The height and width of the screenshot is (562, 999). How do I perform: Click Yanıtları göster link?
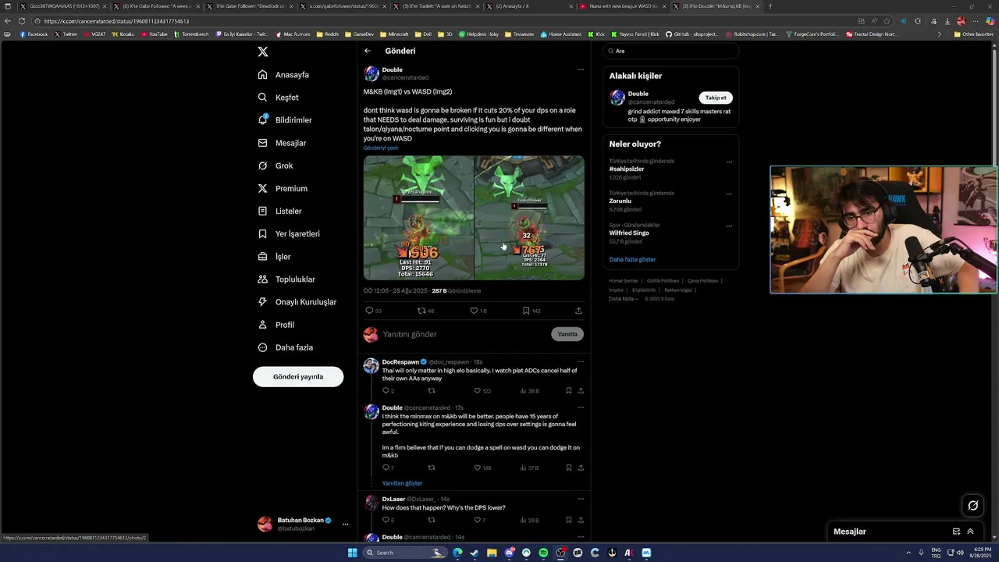(x=402, y=483)
